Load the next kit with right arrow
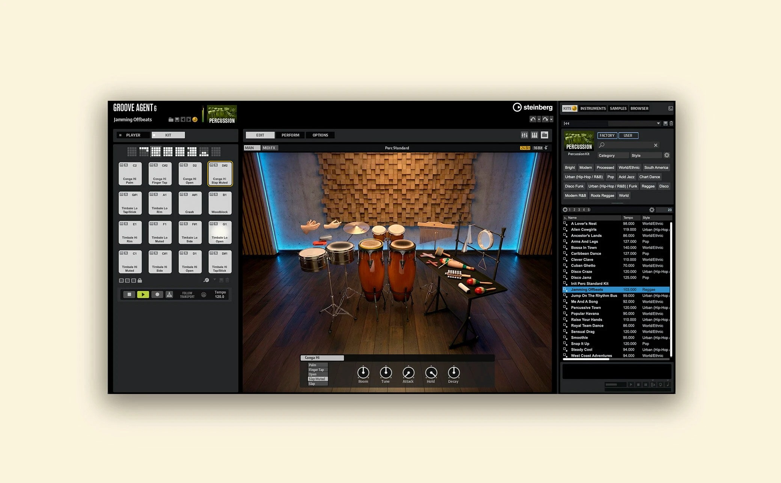Image resolution: width=781 pixels, height=483 pixels. [x=188, y=120]
